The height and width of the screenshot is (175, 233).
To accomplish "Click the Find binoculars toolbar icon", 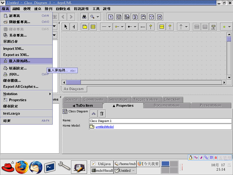I will click(84, 17).
